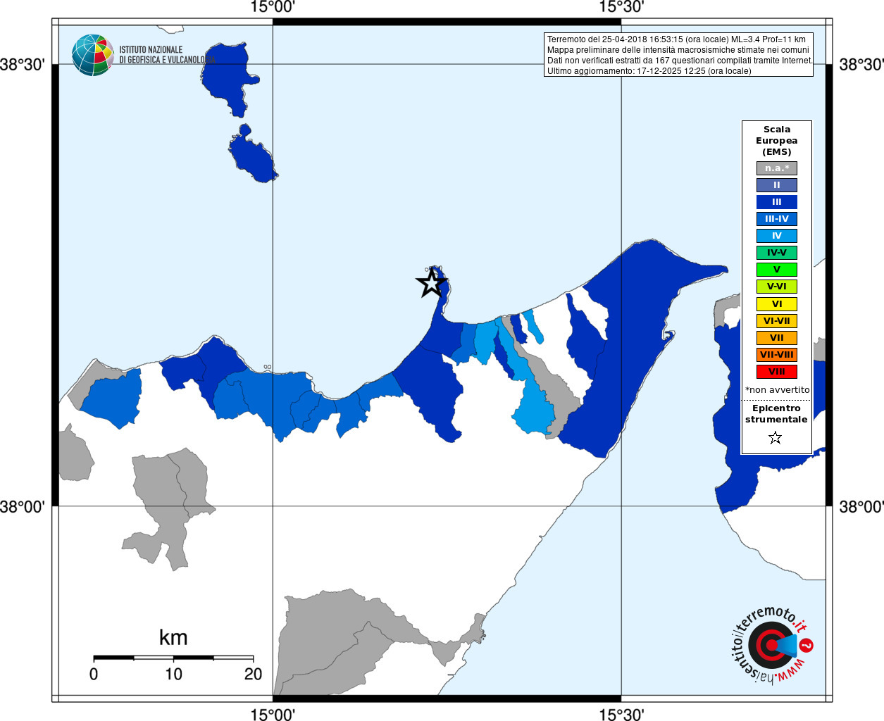The width and height of the screenshot is (884, 721).
Task: Click the Scala Europea (EMS) legend title
Action: coord(776,141)
